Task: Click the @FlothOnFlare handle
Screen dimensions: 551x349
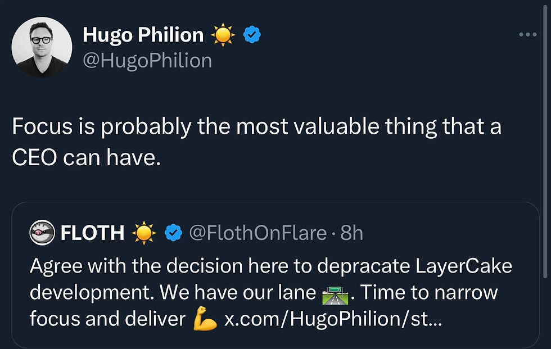Action: [258, 233]
